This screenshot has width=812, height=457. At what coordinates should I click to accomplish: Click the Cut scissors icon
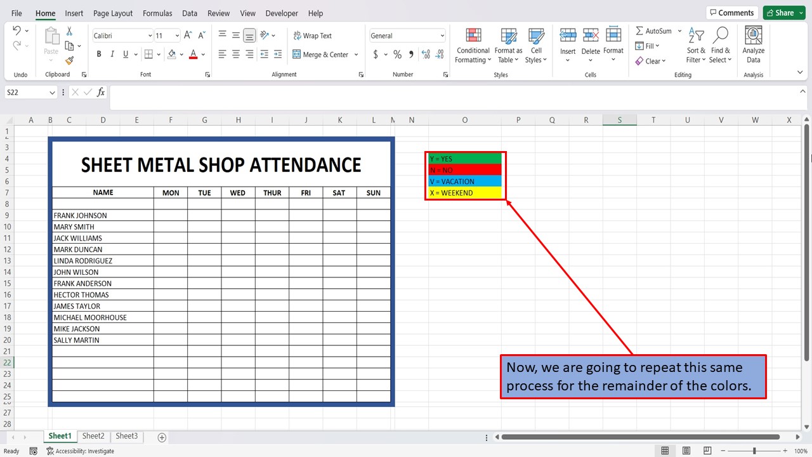(69, 31)
